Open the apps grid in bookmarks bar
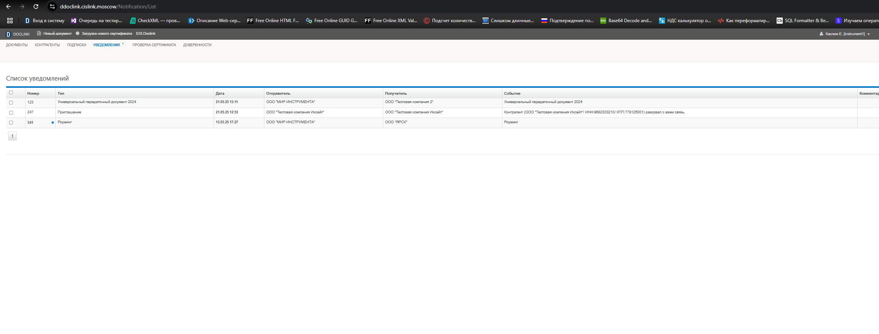 coord(10,21)
